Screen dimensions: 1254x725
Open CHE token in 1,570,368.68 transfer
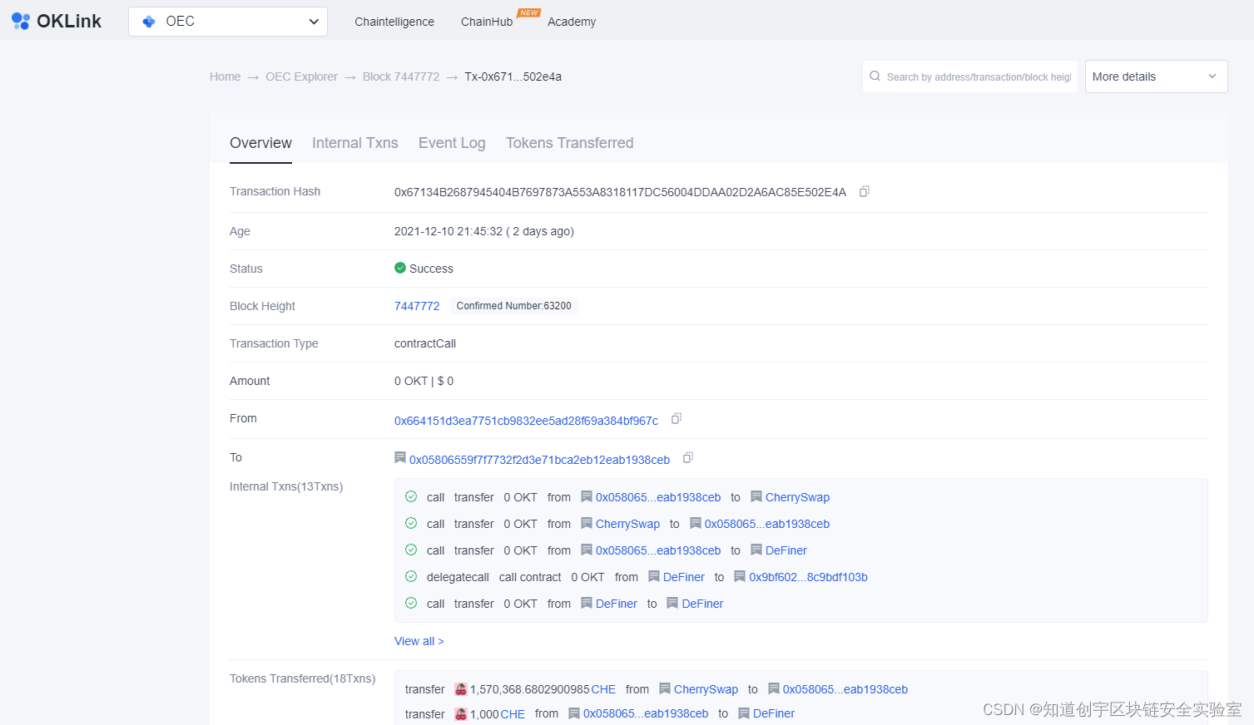[603, 689]
